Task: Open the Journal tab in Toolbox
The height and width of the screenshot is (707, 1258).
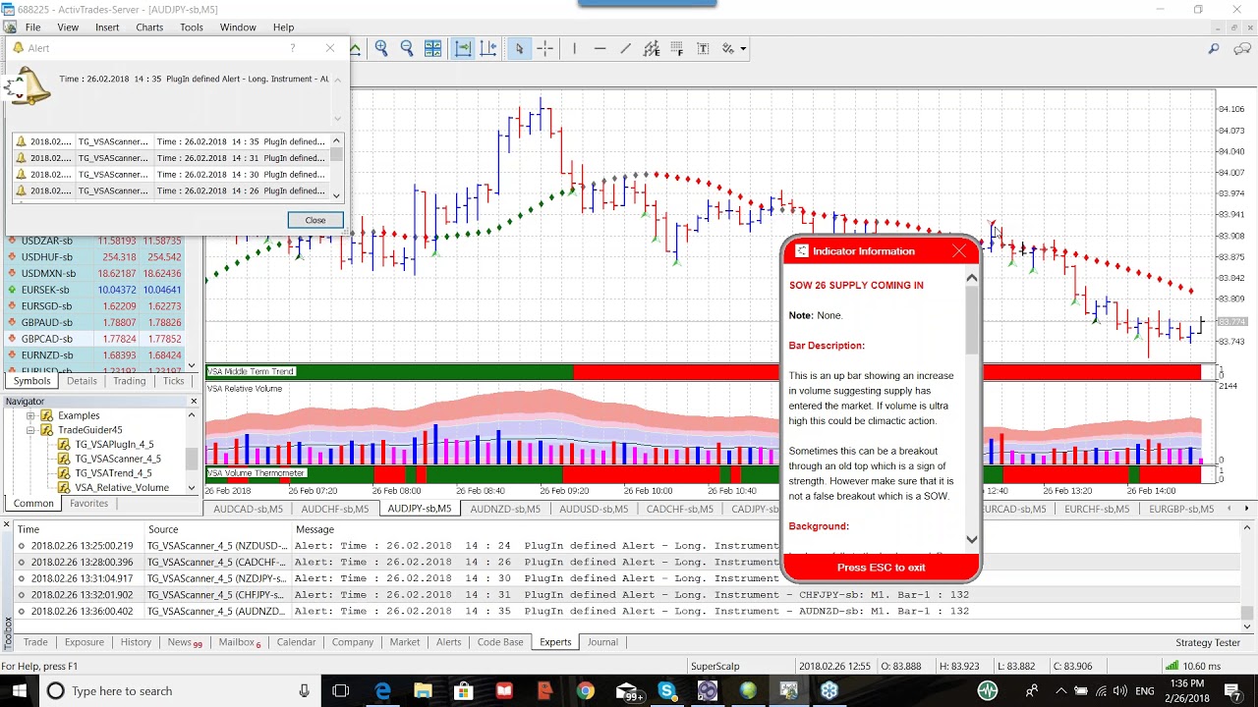Action: coord(602,642)
